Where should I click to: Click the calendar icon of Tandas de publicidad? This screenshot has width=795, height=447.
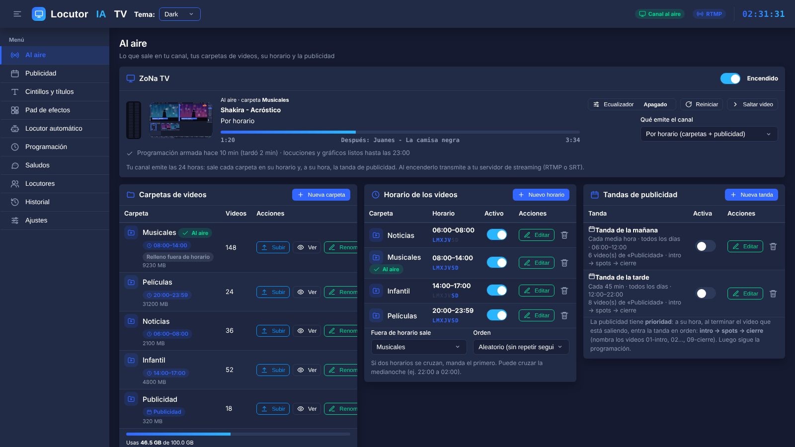(594, 195)
